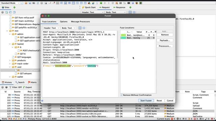Viewport: 216px width, 121px height.
Task: Click the lightbulb icon in main toolbar
Action: pyautogui.click(x=97, y=3)
